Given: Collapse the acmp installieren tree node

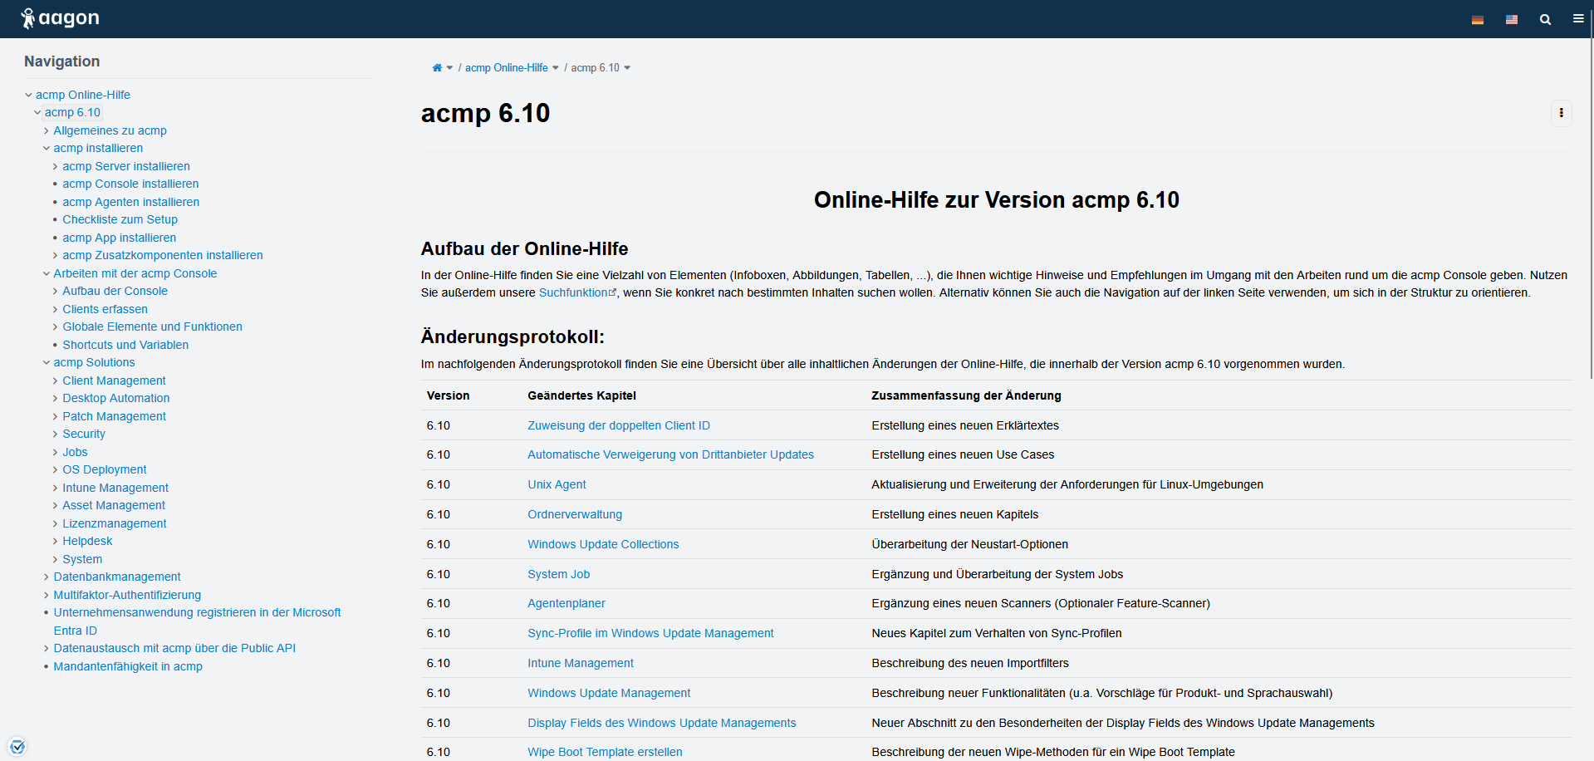Looking at the screenshot, I should coord(47,149).
